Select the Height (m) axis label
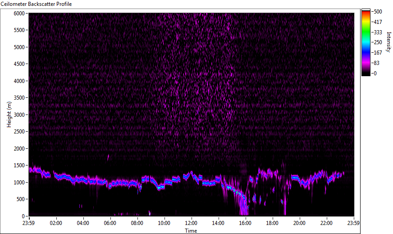 [9, 115]
